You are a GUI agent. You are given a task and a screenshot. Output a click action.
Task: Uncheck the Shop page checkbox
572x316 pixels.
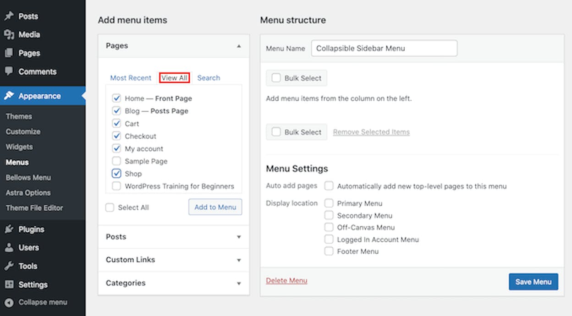(x=116, y=174)
